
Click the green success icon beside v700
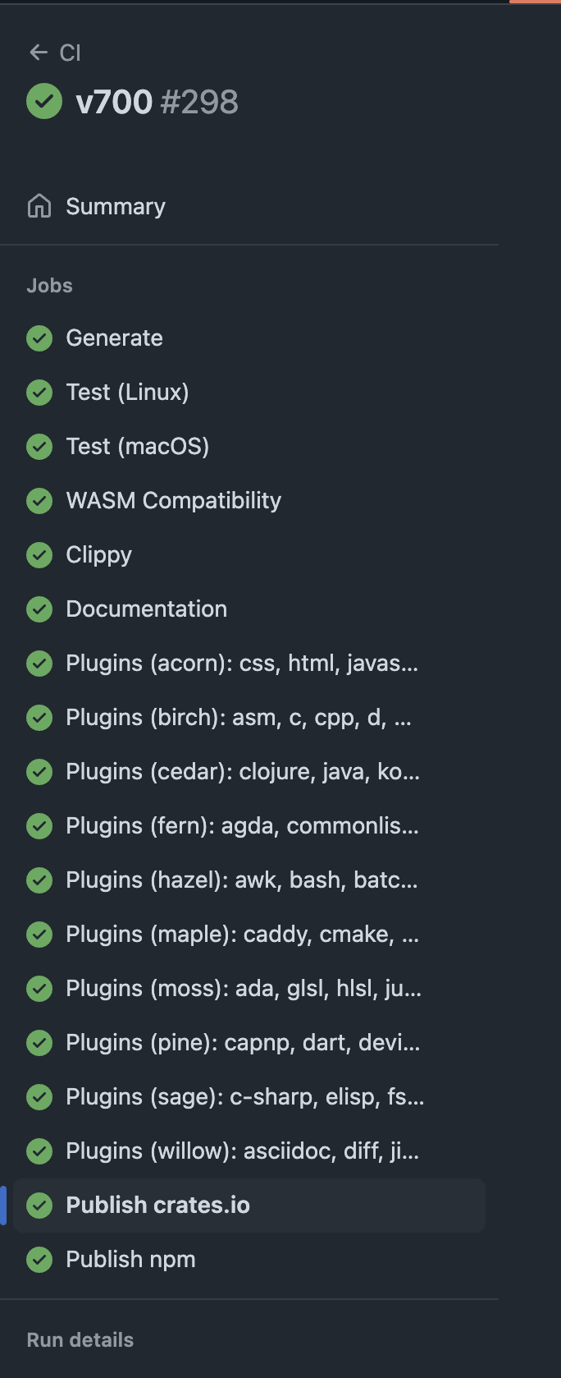44,102
